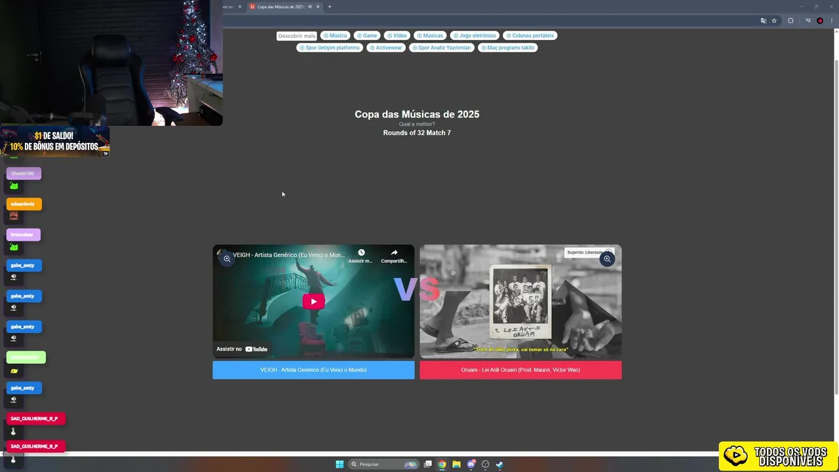
Task: Open 'Assistir no YouTube' link on video
Action: coord(242,349)
